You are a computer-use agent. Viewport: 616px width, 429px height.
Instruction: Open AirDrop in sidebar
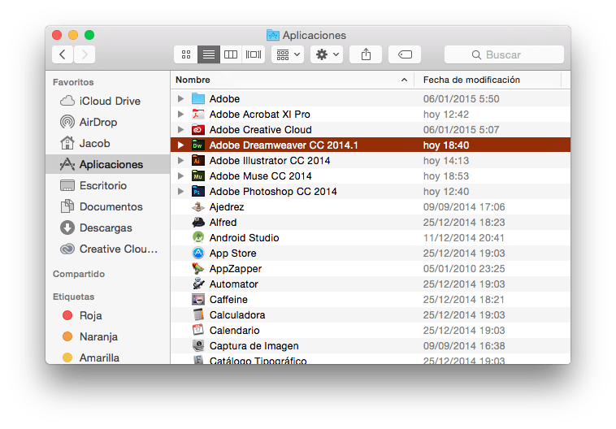click(108, 122)
